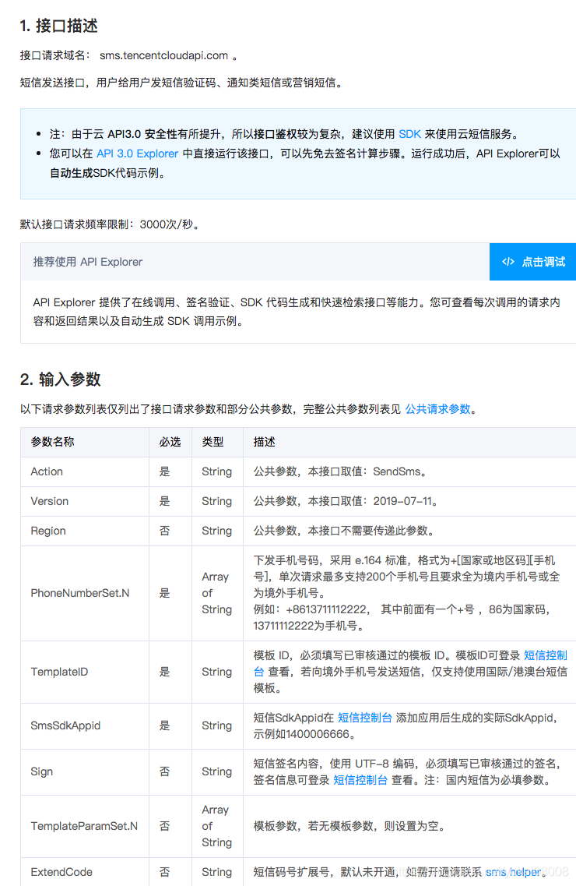This screenshot has height=886, width=576.
Task: Click the 点击调试 debug button
Action: tap(532, 262)
